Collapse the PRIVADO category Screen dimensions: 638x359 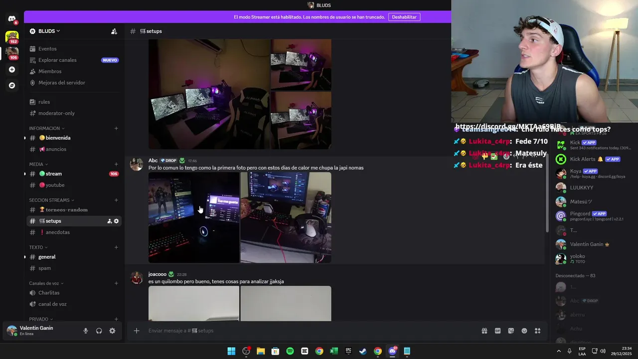pyautogui.click(x=41, y=319)
